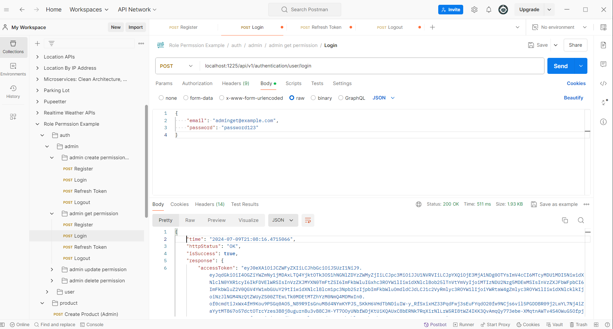Open Postbot in the status bar

[435, 325]
